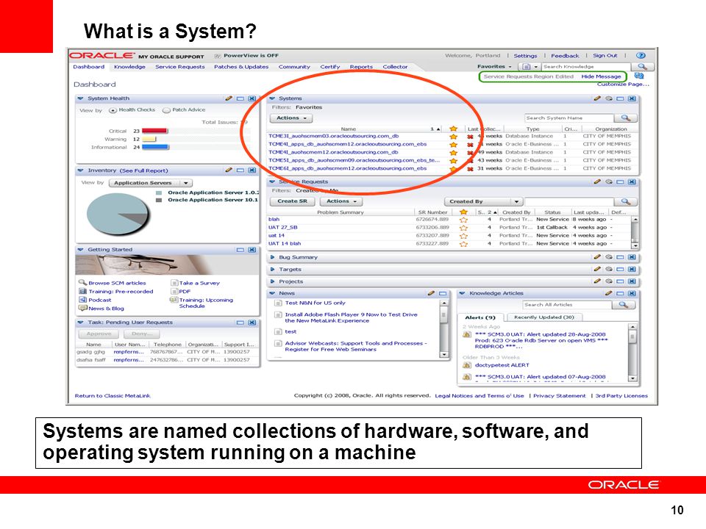The image size is (706, 529).
Task: Open the Privacy Statement link
Action: pos(559,396)
